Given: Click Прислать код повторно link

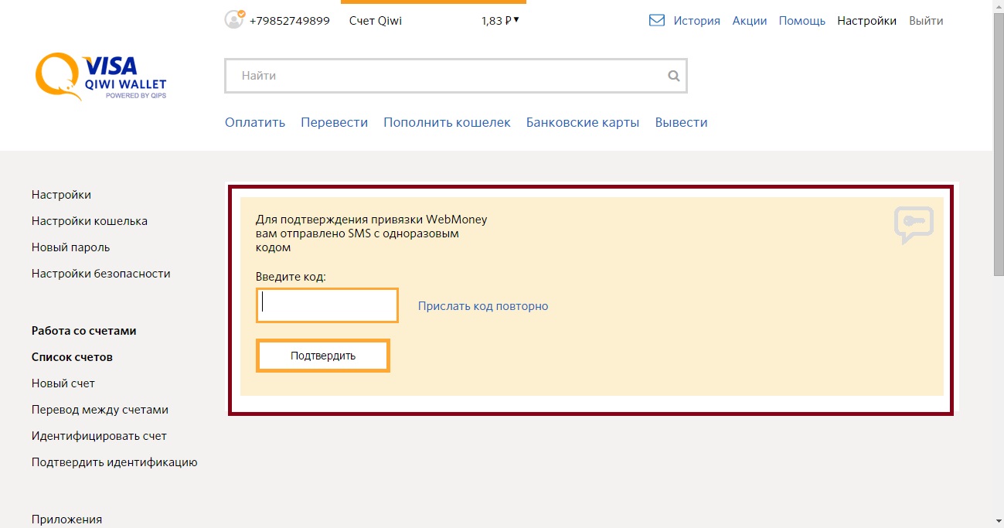Looking at the screenshot, I should (x=483, y=306).
